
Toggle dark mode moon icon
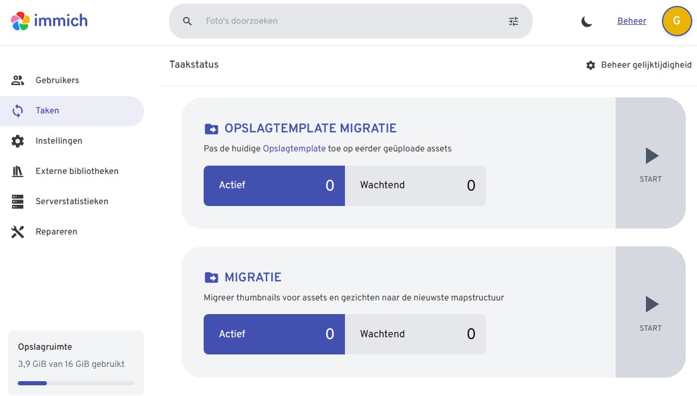pyautogui.click(x=587, y=21)
